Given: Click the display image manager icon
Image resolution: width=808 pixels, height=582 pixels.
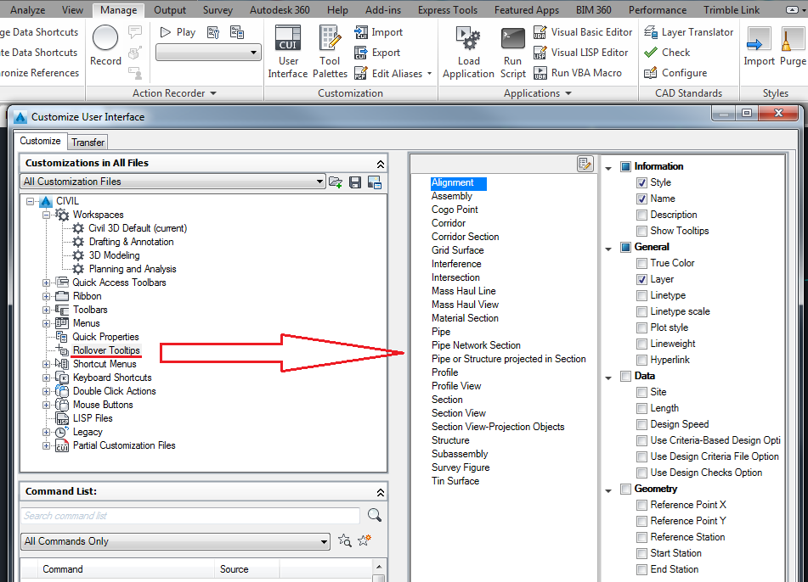Looking at the screenshot, I should click(375, 182).
